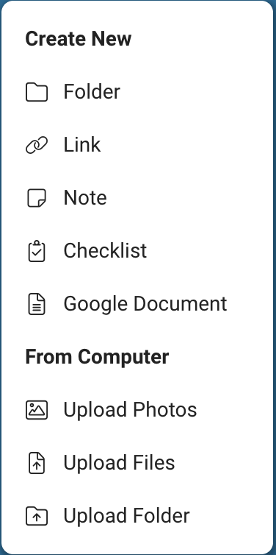Click the blue backdrop edge outside the menu
The height and width of the screenshot is (555, 276).
point(275,277)
